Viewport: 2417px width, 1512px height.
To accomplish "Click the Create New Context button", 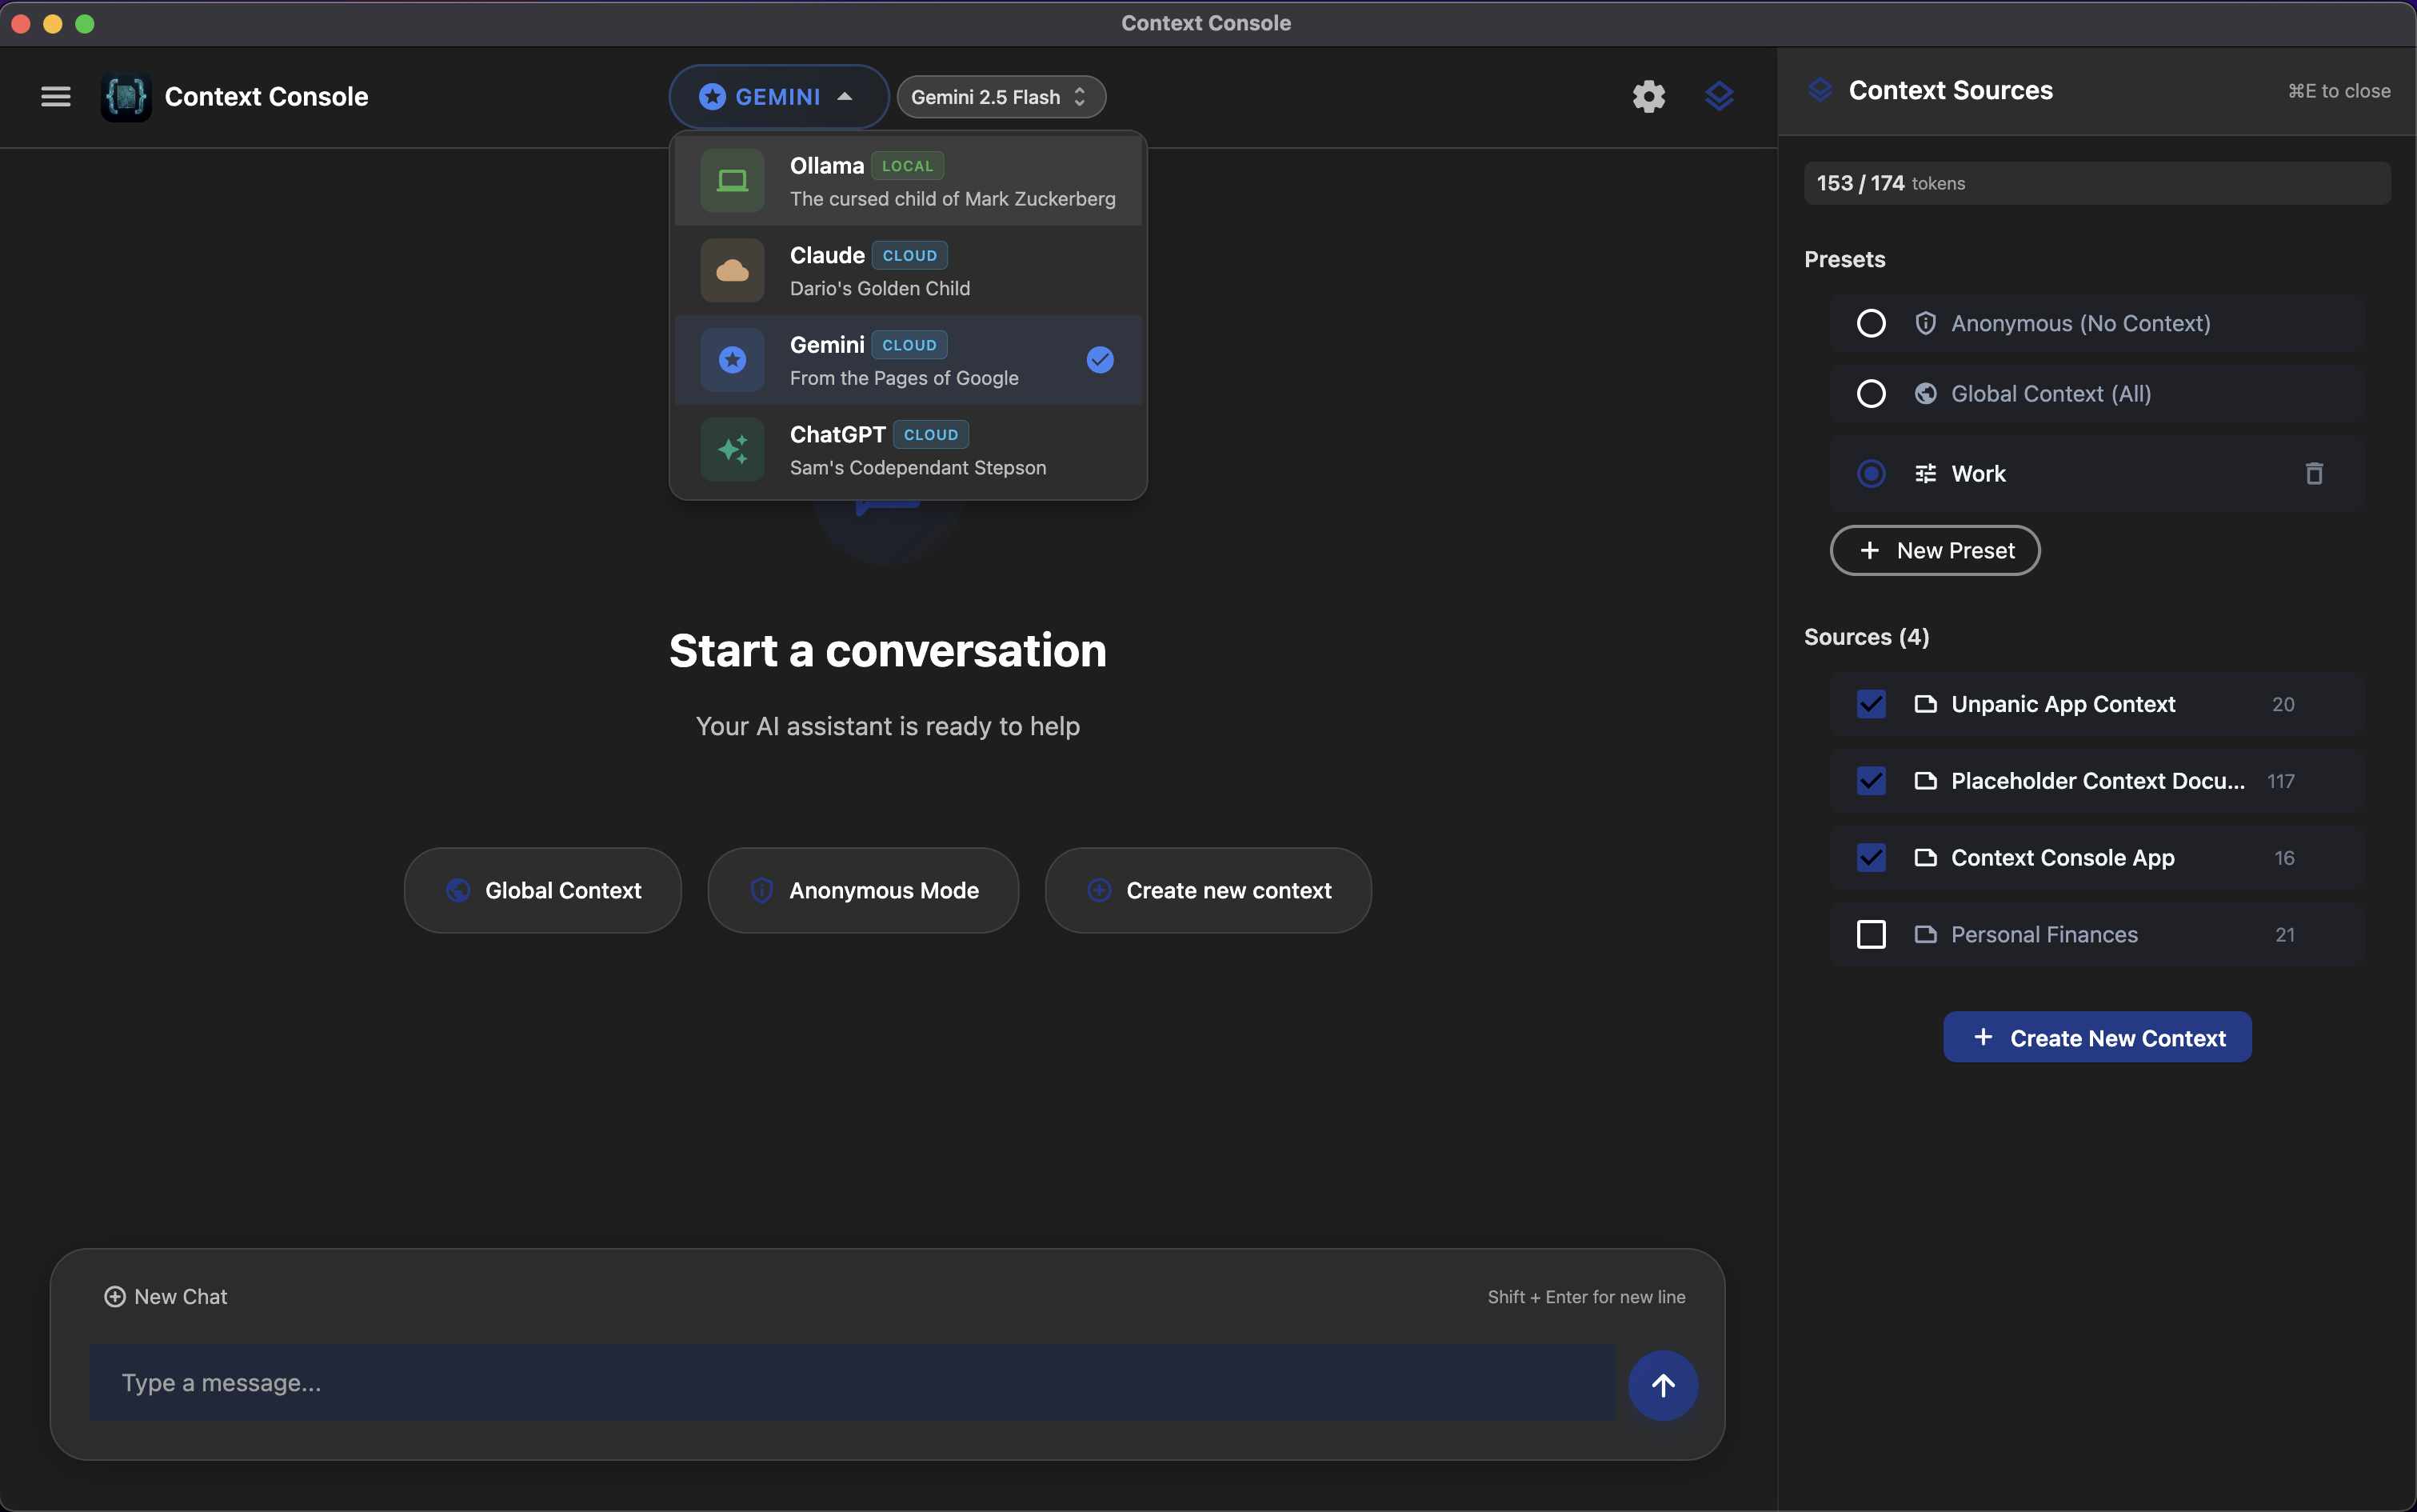I will (2096, 1037).
